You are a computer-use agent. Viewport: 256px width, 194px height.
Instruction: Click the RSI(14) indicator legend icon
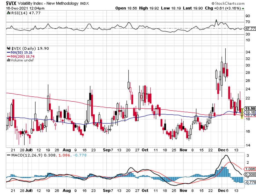point(9,13)
